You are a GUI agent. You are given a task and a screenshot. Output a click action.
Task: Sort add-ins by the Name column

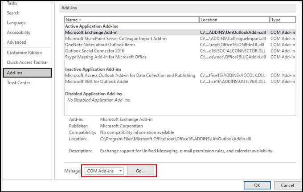click(x=131, y=20)
